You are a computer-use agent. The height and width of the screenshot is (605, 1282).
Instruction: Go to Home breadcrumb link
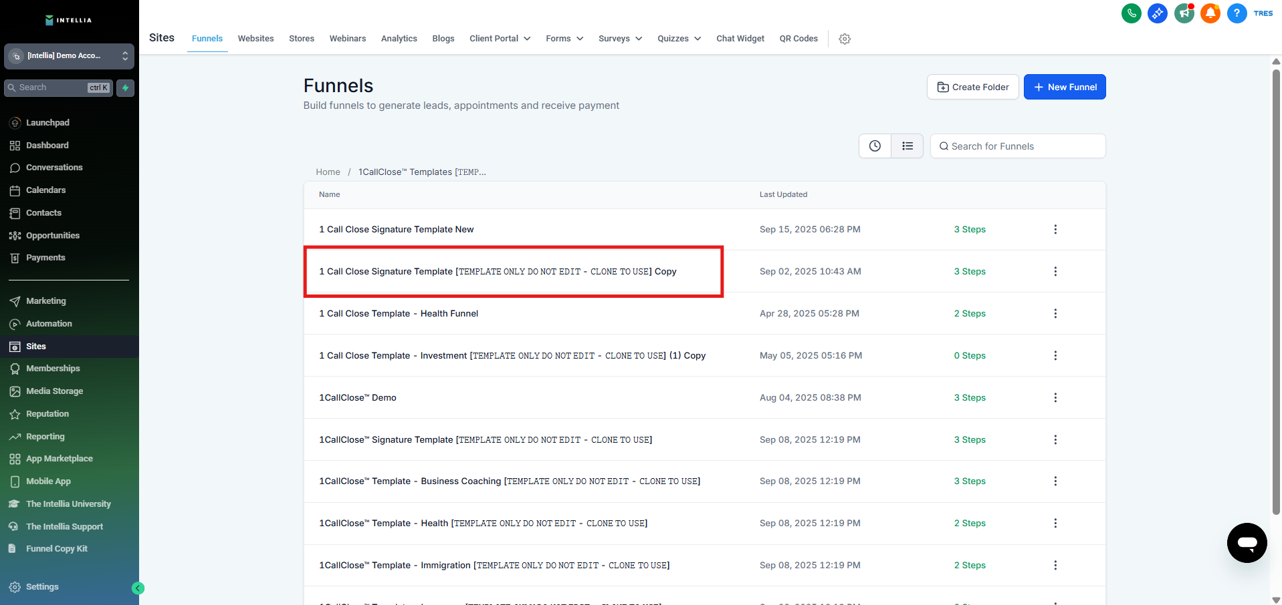point(328,172)
